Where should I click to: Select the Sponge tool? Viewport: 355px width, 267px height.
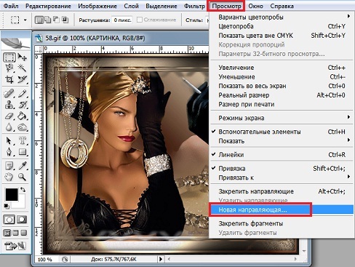pos(23,127)
